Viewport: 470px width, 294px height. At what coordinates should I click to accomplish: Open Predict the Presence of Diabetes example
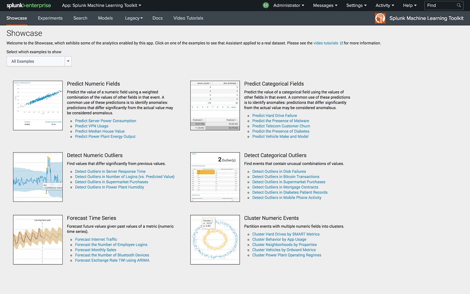click(281, 131)
